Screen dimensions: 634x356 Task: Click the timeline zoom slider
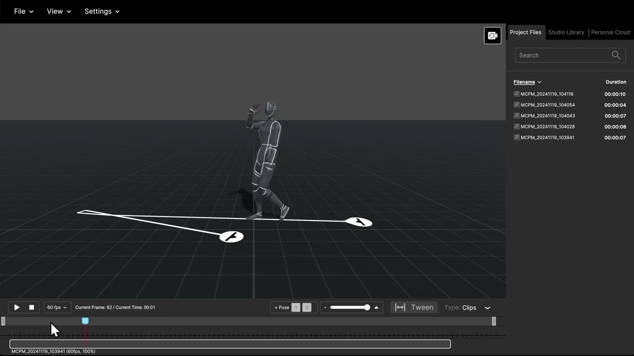pos(350,308)
